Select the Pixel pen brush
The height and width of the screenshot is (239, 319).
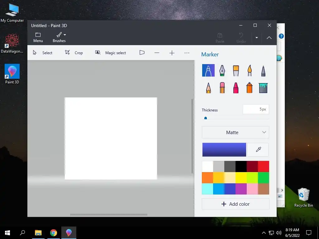pyautogui.click(x=263, y=71)
